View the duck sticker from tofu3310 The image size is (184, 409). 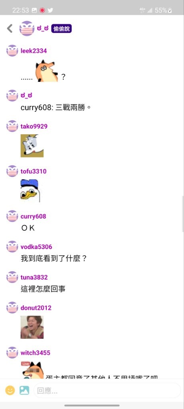tap(30, 191)
